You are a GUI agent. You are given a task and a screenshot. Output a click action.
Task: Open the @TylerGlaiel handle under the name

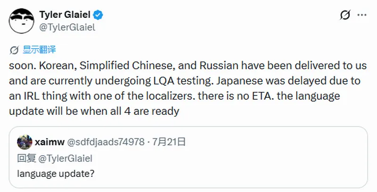[x=67, y=27]
